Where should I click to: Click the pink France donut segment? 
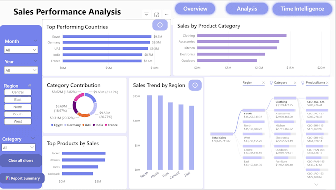click(79, 97)
